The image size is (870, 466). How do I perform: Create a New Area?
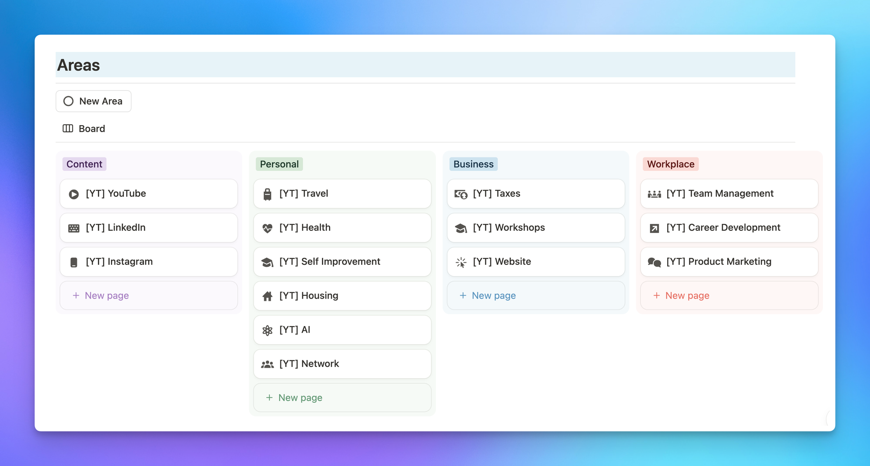94,101
